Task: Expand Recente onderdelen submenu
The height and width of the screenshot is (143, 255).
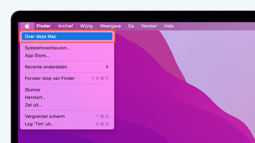Action: tap(67, 67)
